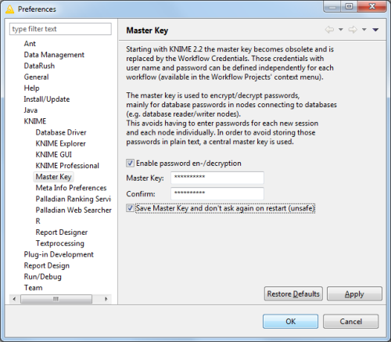Open Palladian Web Searcher preferences
391x342 pixels.
(x=74, y=210)
